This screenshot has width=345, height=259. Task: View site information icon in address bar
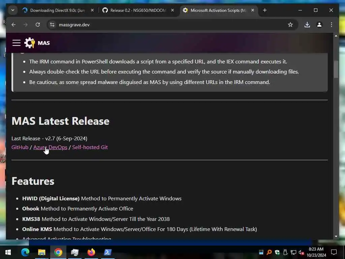(52, 25)
